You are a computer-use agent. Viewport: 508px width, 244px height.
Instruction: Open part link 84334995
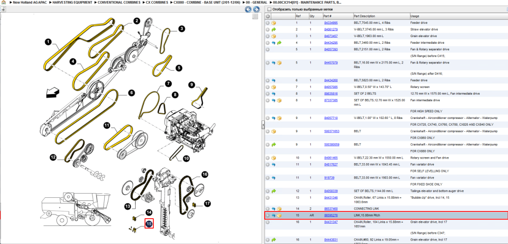click(331, 23)
